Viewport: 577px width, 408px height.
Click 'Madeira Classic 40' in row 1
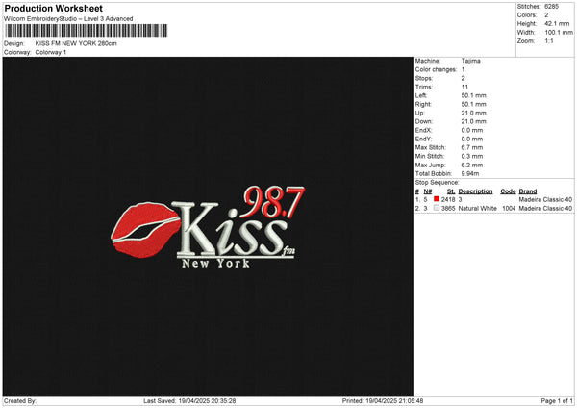click(x=545, y=199)
